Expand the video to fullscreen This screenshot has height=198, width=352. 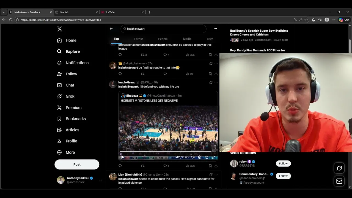coord(213,157)
